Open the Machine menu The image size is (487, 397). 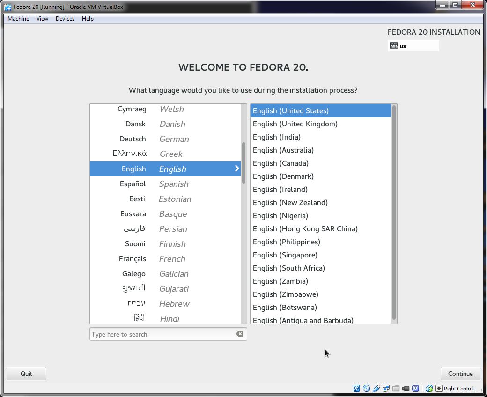18,19
